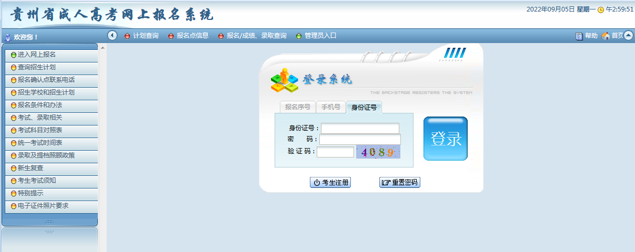Collapse the sidebar panel using dotted handle
Image resolution: width=635 pixels, height=252 pixels.
coord(49,222)
